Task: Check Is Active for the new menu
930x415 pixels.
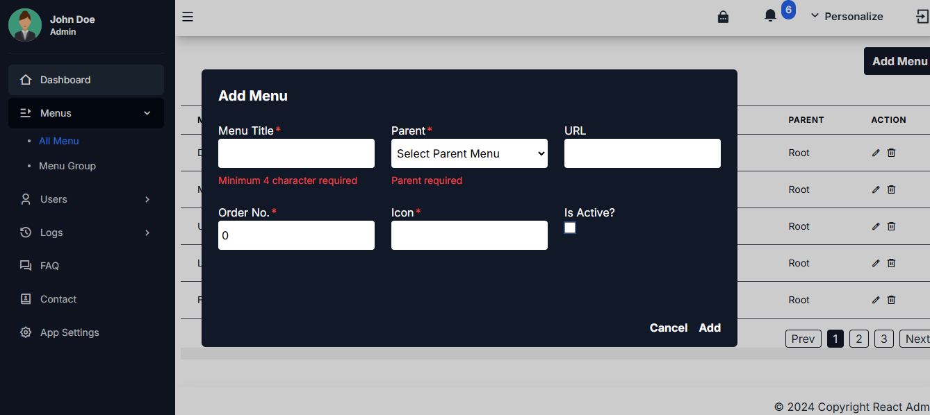Action: tap(570, 228)
